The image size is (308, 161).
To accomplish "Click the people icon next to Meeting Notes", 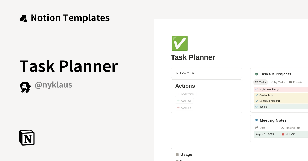I will coord(256,120).
